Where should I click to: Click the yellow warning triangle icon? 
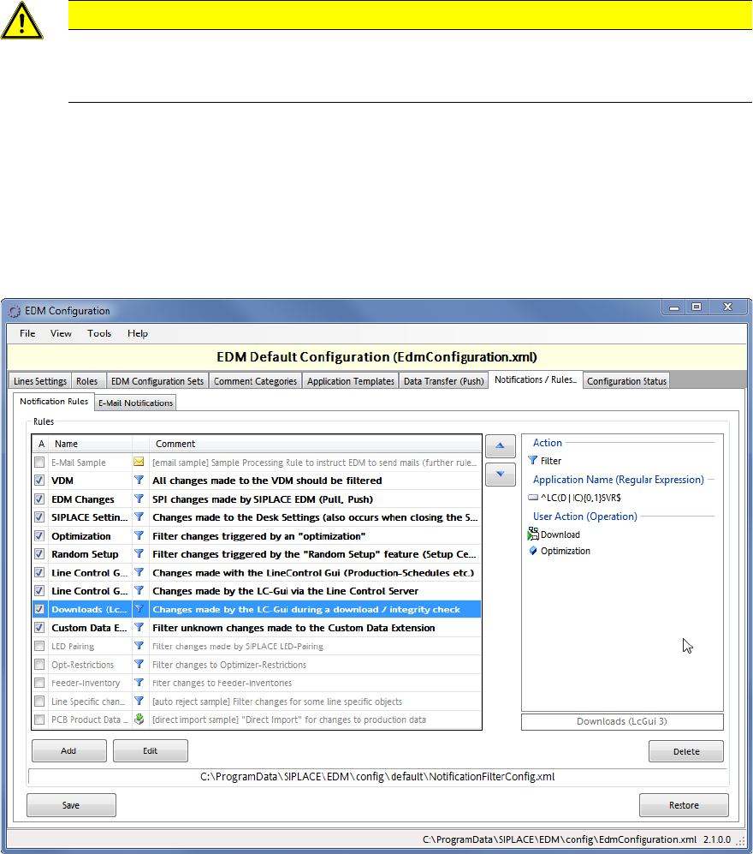(x=21, y=21)
